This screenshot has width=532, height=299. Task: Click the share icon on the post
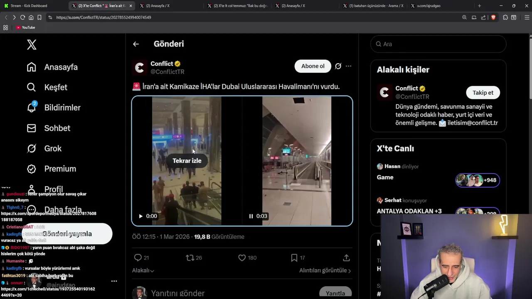pyautogui.click(x=346, y=258)
